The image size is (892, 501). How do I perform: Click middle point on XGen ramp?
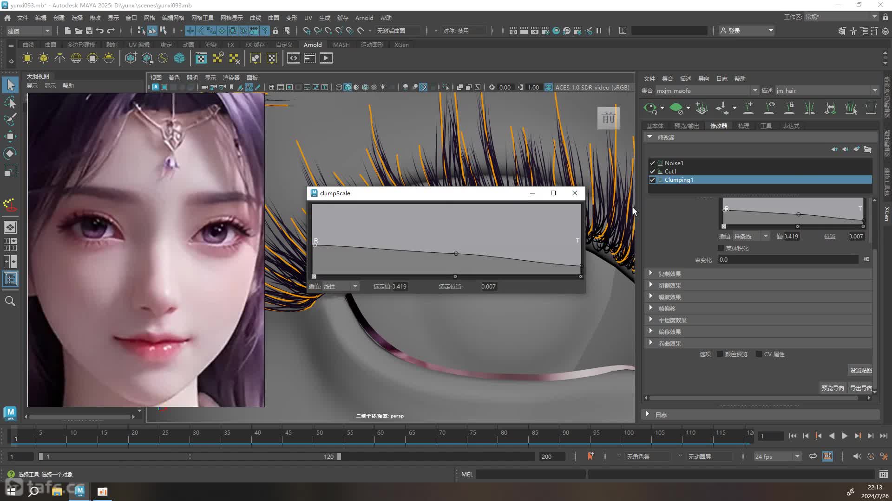tap(799, 214)
